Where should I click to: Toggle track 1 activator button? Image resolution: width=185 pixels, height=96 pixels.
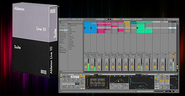click(x=86, y=67)
